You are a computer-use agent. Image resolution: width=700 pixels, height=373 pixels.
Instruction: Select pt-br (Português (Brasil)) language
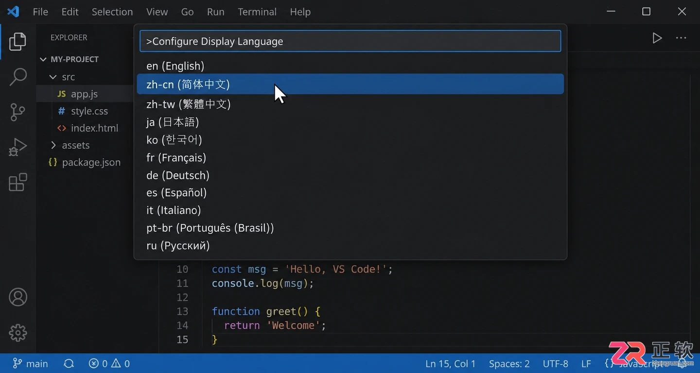(350, 227)
